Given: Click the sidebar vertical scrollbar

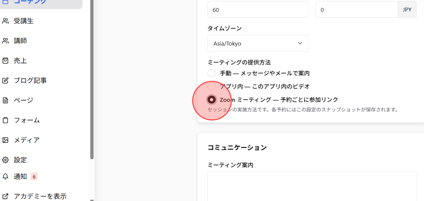Looking at the screenshot, I should pos(92,79).
